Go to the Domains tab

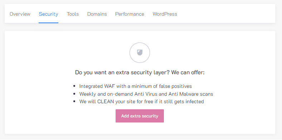[x=97, y=14]
